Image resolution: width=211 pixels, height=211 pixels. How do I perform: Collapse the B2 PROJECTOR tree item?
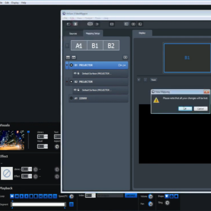pos(67,82)
